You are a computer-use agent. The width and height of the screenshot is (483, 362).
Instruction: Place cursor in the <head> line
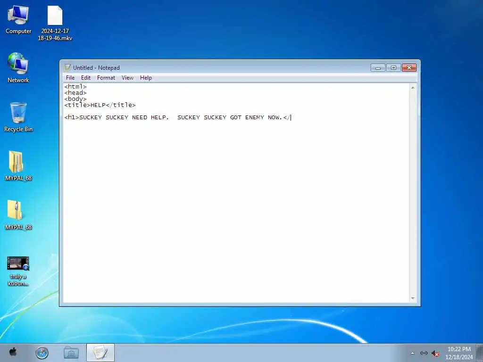[75, 93]
